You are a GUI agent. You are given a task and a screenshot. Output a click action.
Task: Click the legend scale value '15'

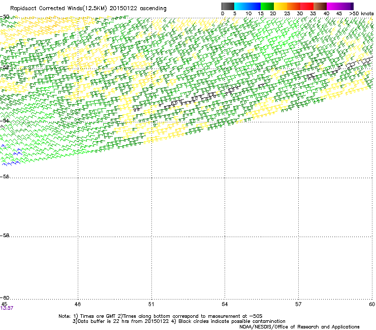(261, 14)
